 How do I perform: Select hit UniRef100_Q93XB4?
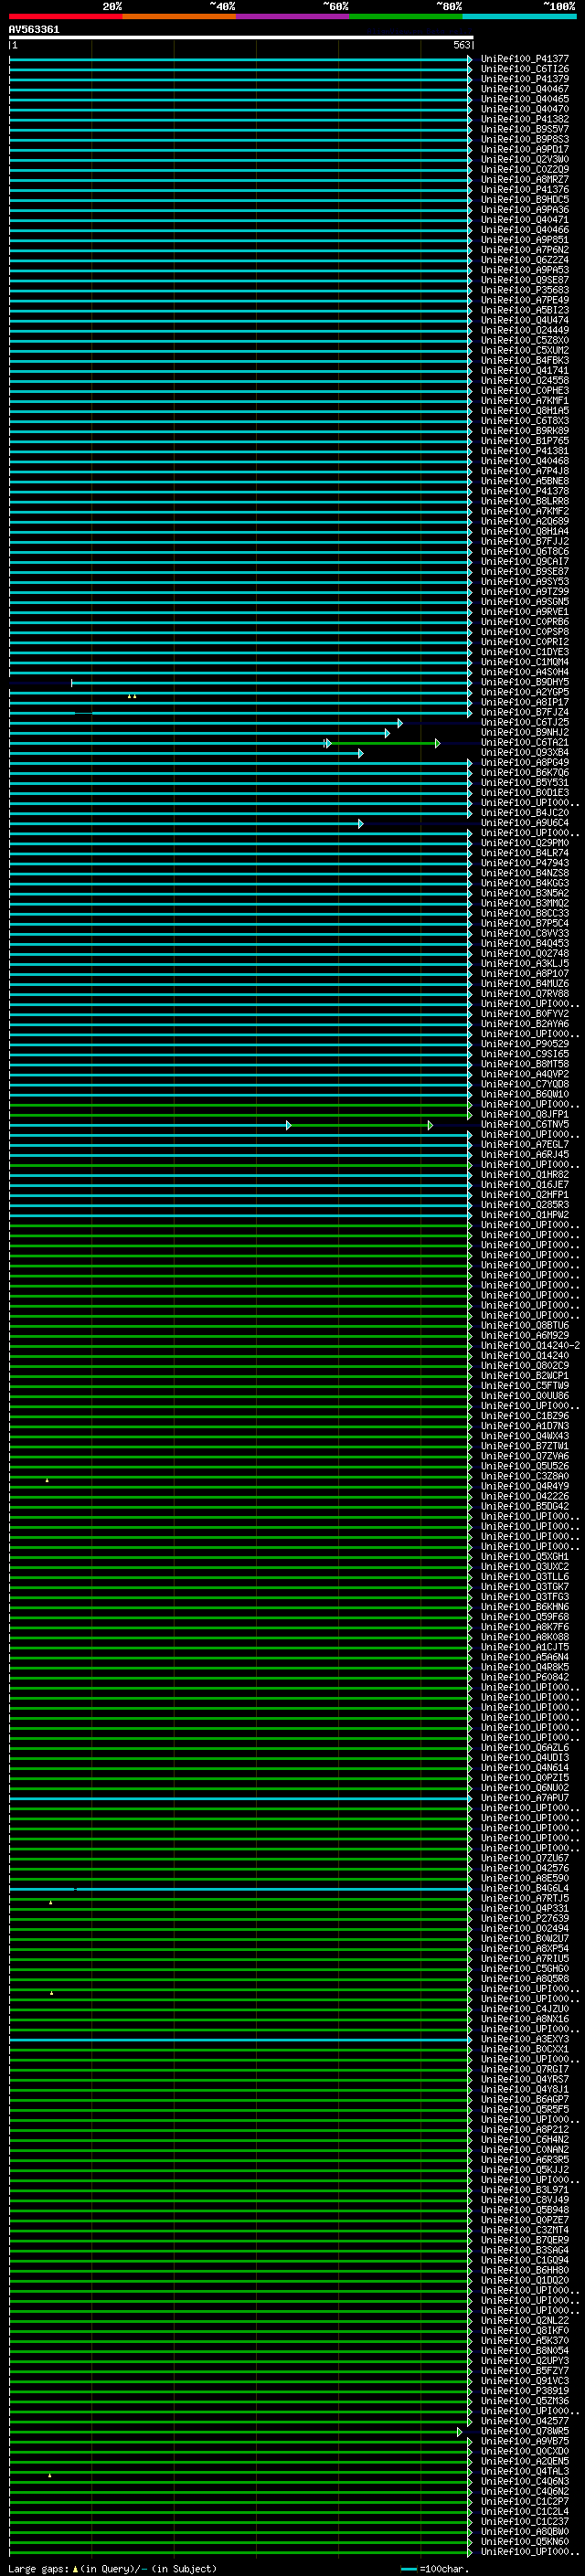[x=524, y=752]
